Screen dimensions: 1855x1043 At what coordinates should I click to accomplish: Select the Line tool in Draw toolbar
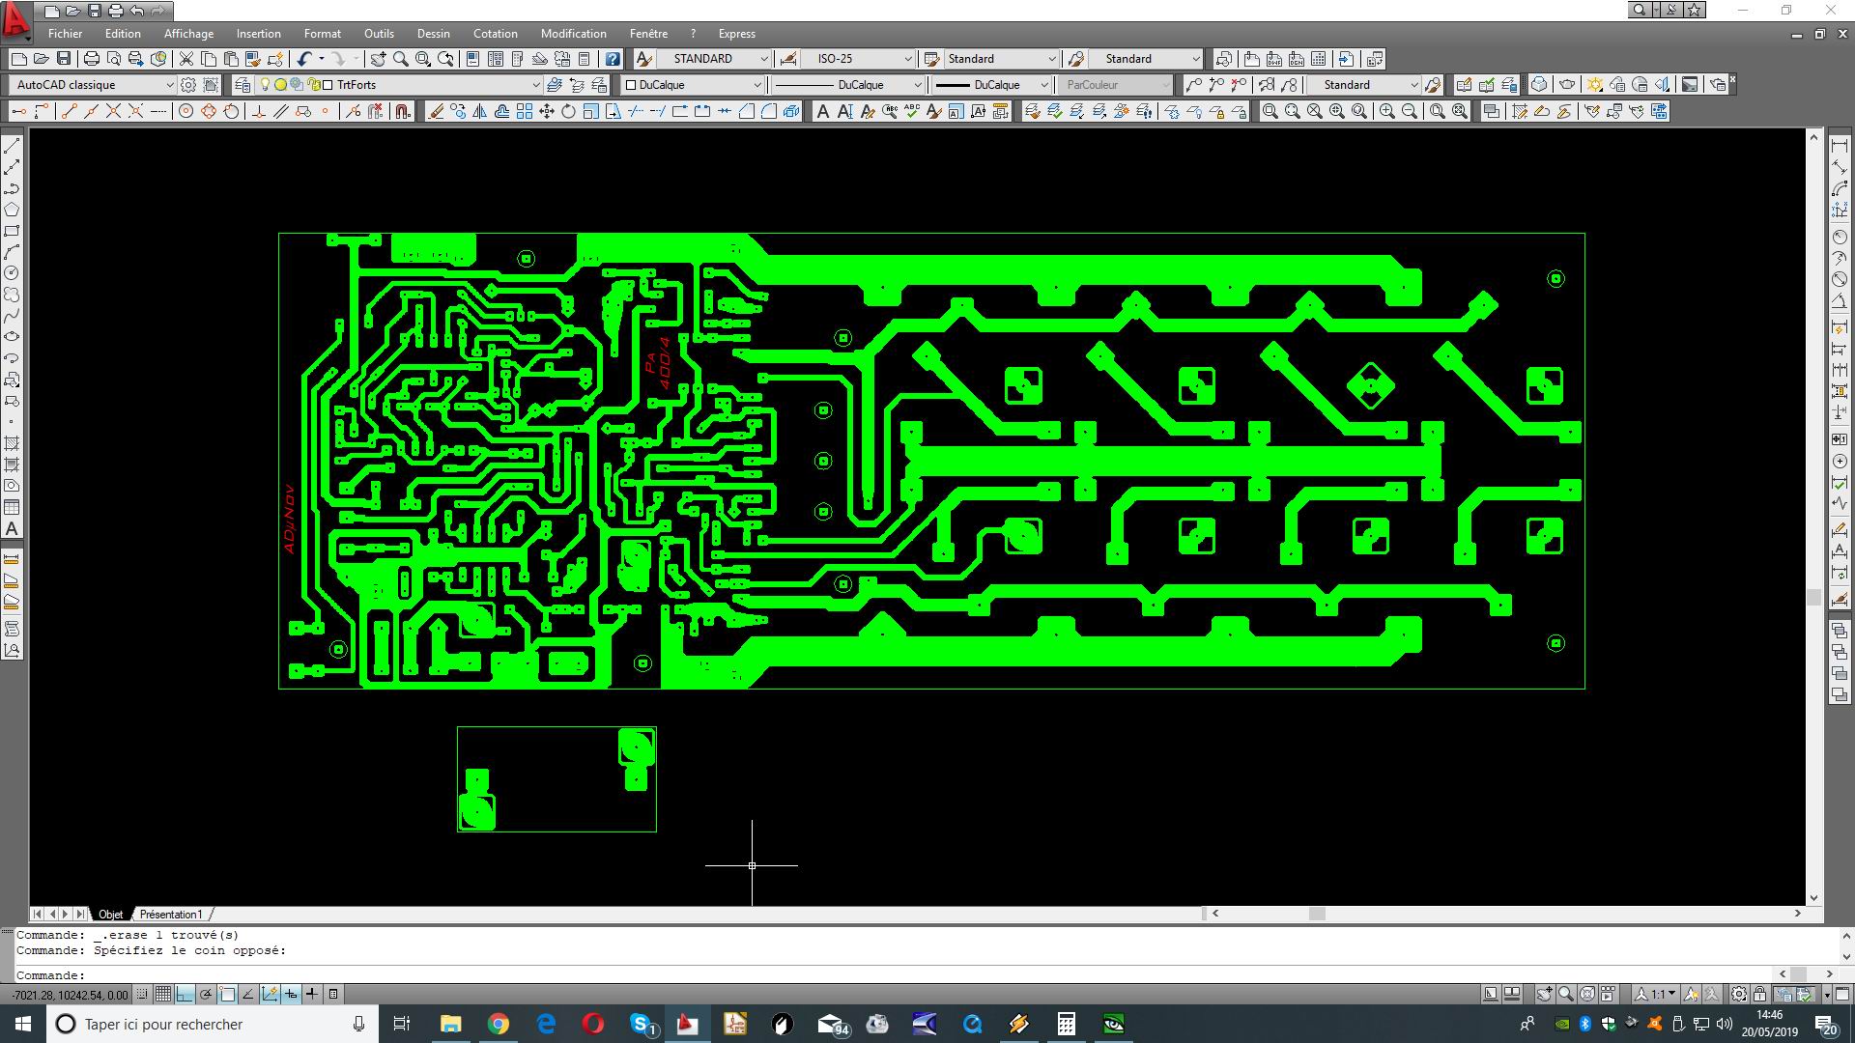[12, 146]
